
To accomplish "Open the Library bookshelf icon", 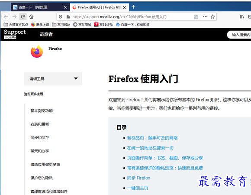I will coord(242,16).
